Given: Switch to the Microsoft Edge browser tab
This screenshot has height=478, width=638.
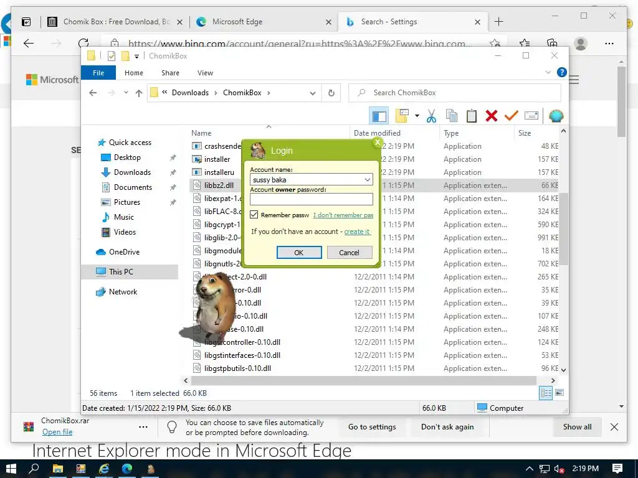Looking at the screenshot, I should [x=264, y=22].
